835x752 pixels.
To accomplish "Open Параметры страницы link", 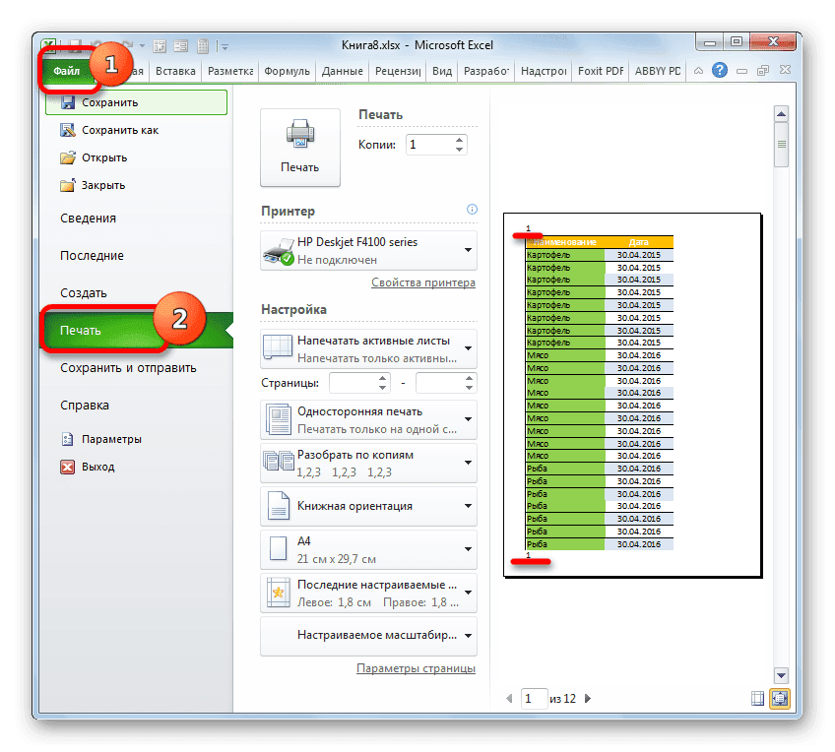I will click(417, 667).
